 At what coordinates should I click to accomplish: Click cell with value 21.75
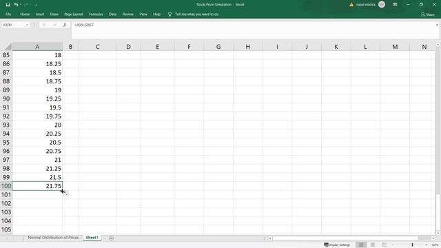pyautogui.click(x=37, y=186)
